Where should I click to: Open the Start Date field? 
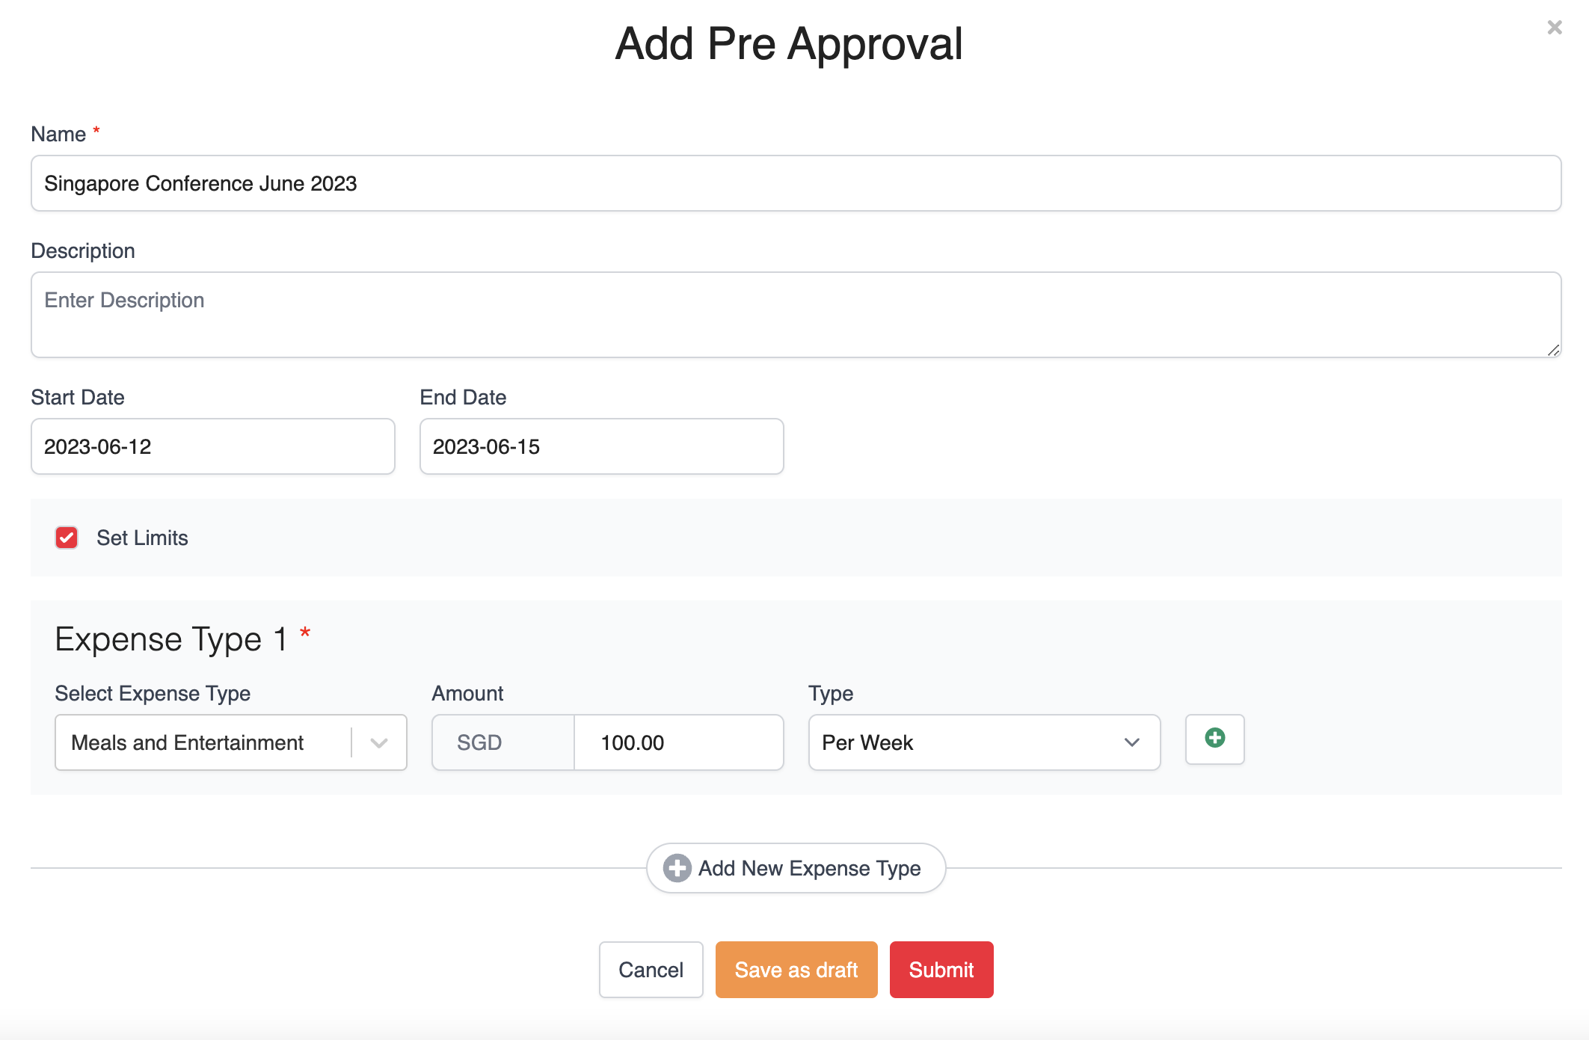[x=212, y=446]
